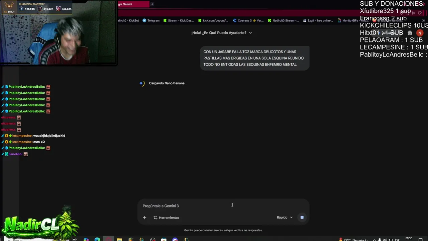Open the Herramientas tools menu
The image size is (428, 241).
166,218
